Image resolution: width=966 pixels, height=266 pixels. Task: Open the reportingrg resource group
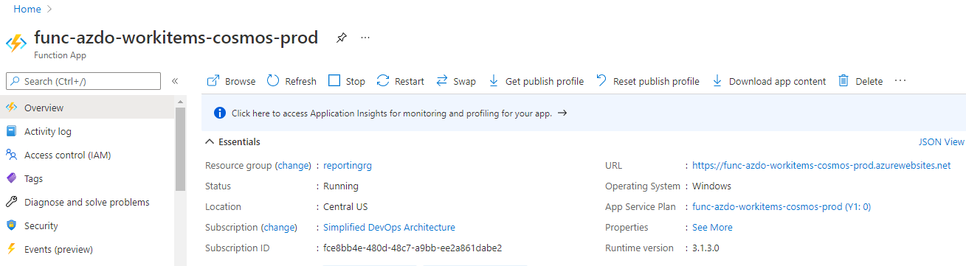pyautogui.click(x=348, y=165)
